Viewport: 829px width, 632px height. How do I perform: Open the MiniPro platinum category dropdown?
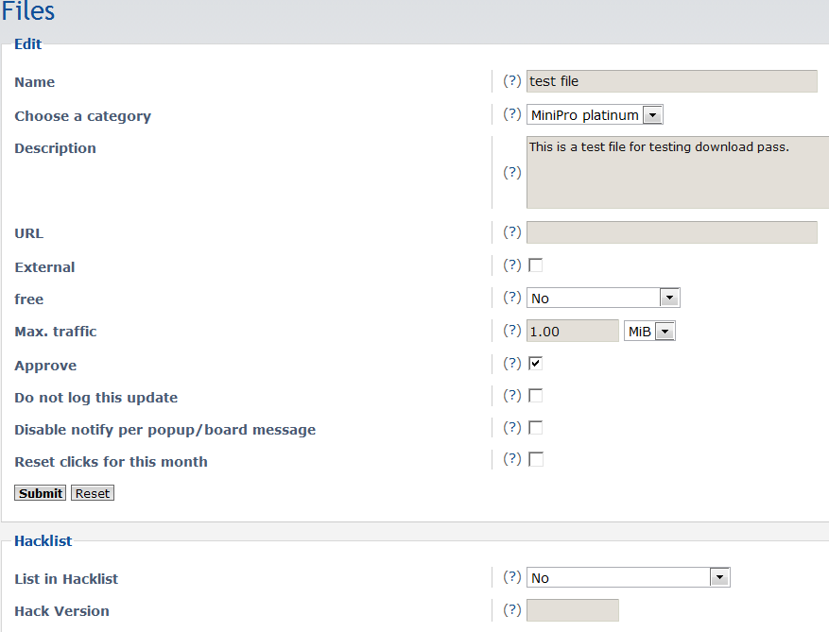[596, 115]
